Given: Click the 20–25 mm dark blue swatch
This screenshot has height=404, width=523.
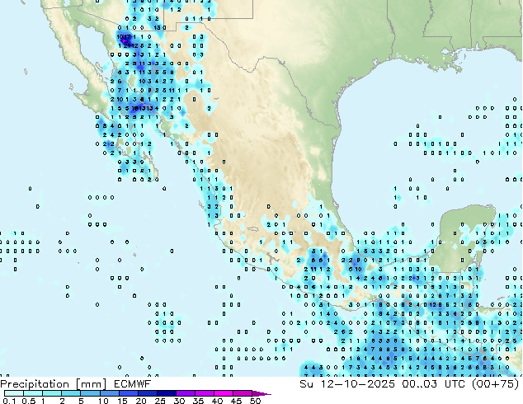Looking at the screenshot, I should point(147,393).
